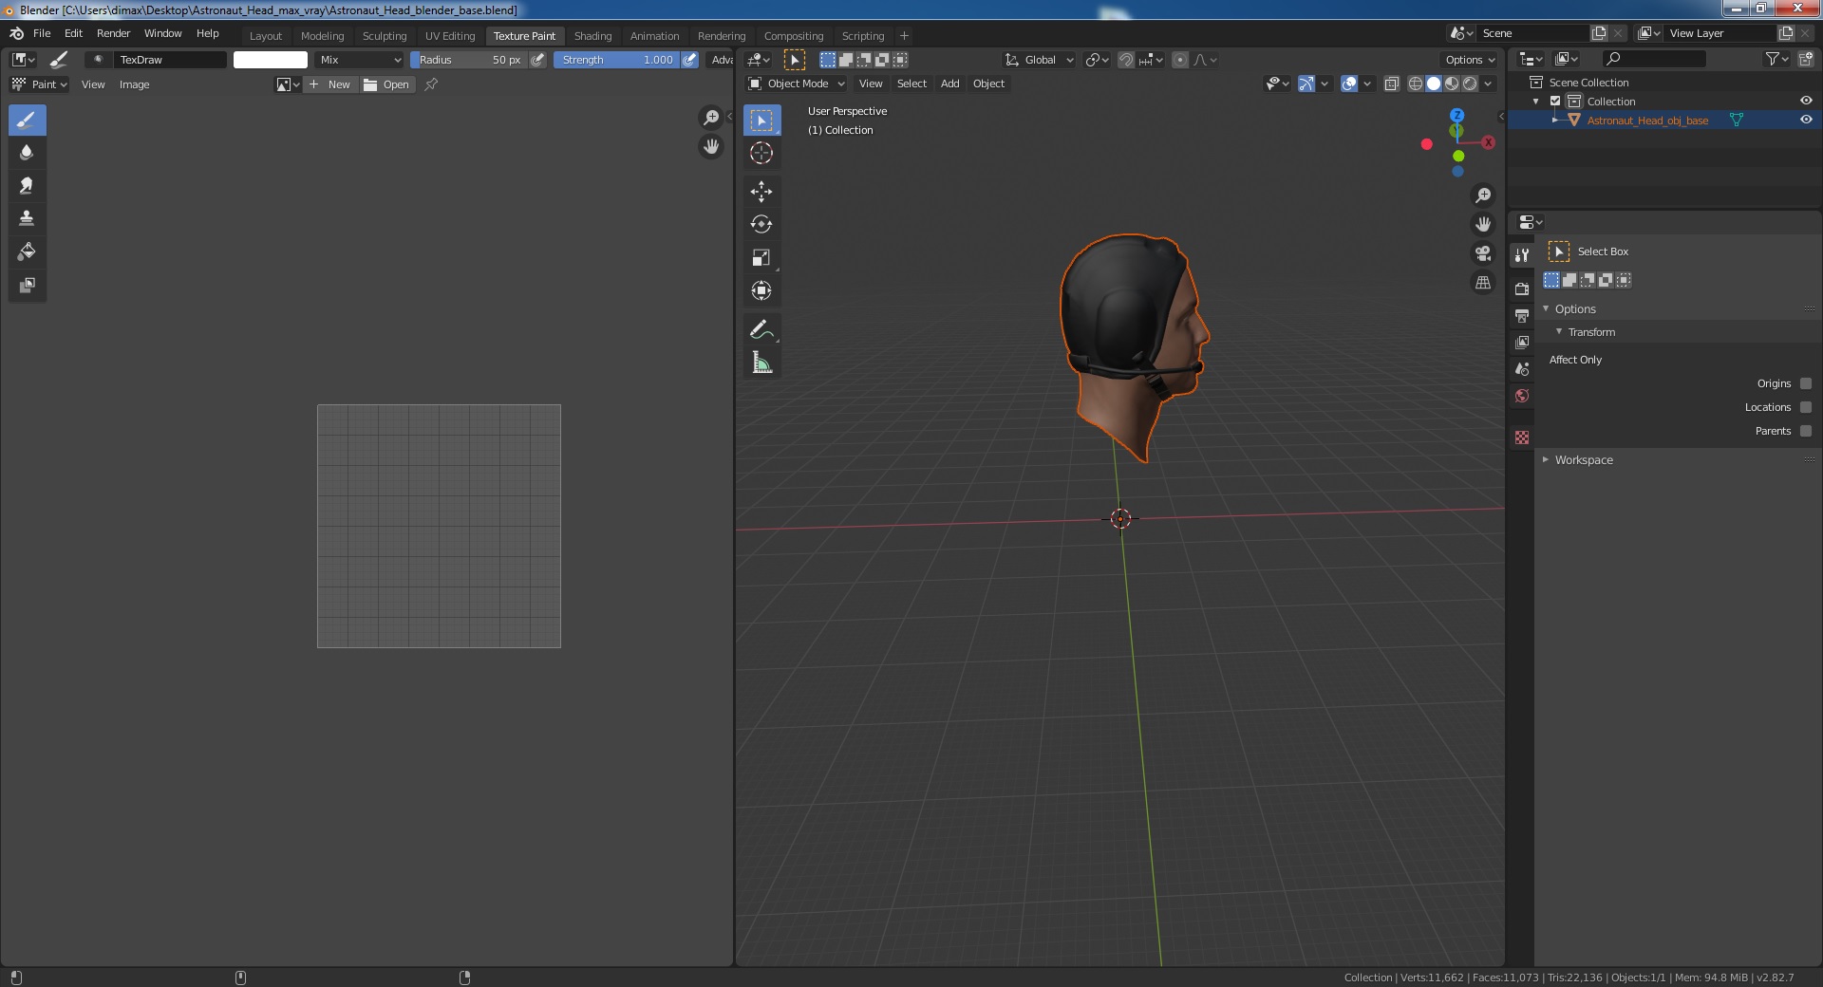The height and width of the screenshot is (987, 1823).
Task: Click the New image button
Action: [330, 84]
